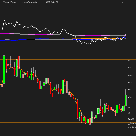The width and height of the screenshot is (136, 136).
Task: Click the 141 price axis label
Action: click(130, 61)
